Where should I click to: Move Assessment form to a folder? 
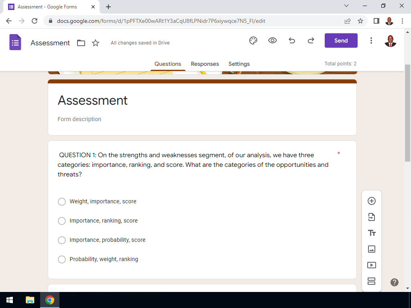tap(81, 43)
